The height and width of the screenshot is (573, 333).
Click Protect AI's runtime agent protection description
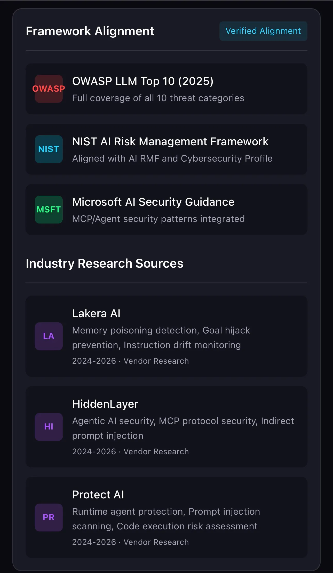pos(166,519)
